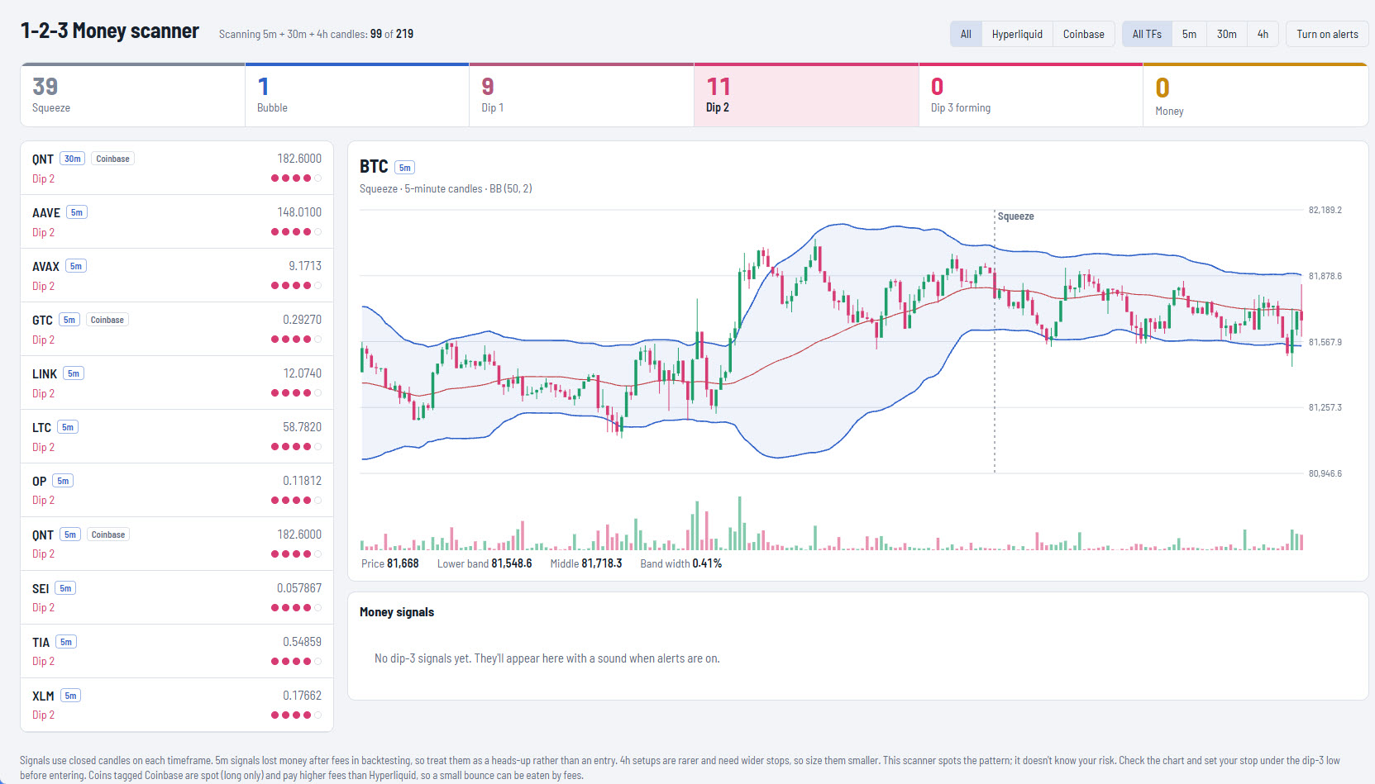Click the 5m badge on the LINK row
Viewport: 1375px width, 784px height.
point(74,373)
